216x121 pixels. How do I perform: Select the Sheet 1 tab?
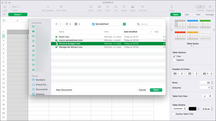(18, 14)
